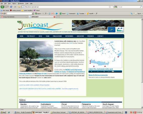Open the Yahoo bookmark
This screenshot has height=114, width=143.
(37, 11)
